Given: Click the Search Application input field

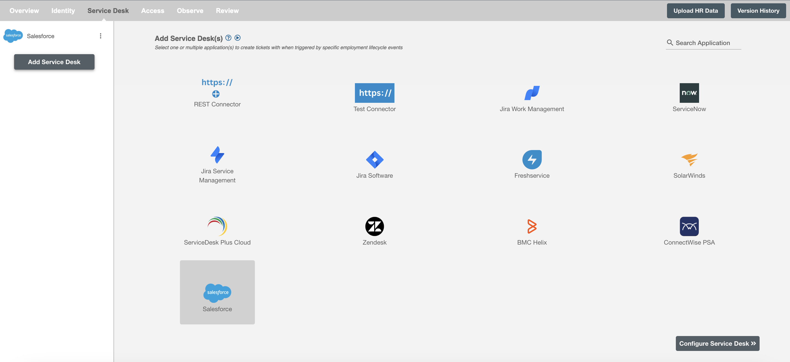Looking at the screenshot, I should (708, 42).
